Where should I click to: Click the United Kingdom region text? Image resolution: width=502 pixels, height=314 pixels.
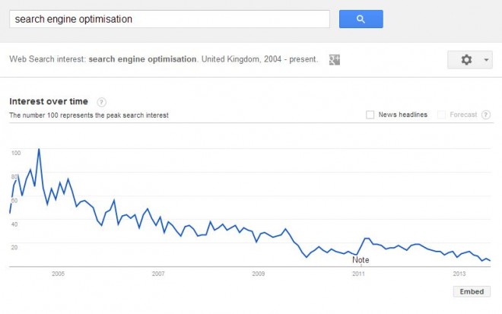(227, 59)
